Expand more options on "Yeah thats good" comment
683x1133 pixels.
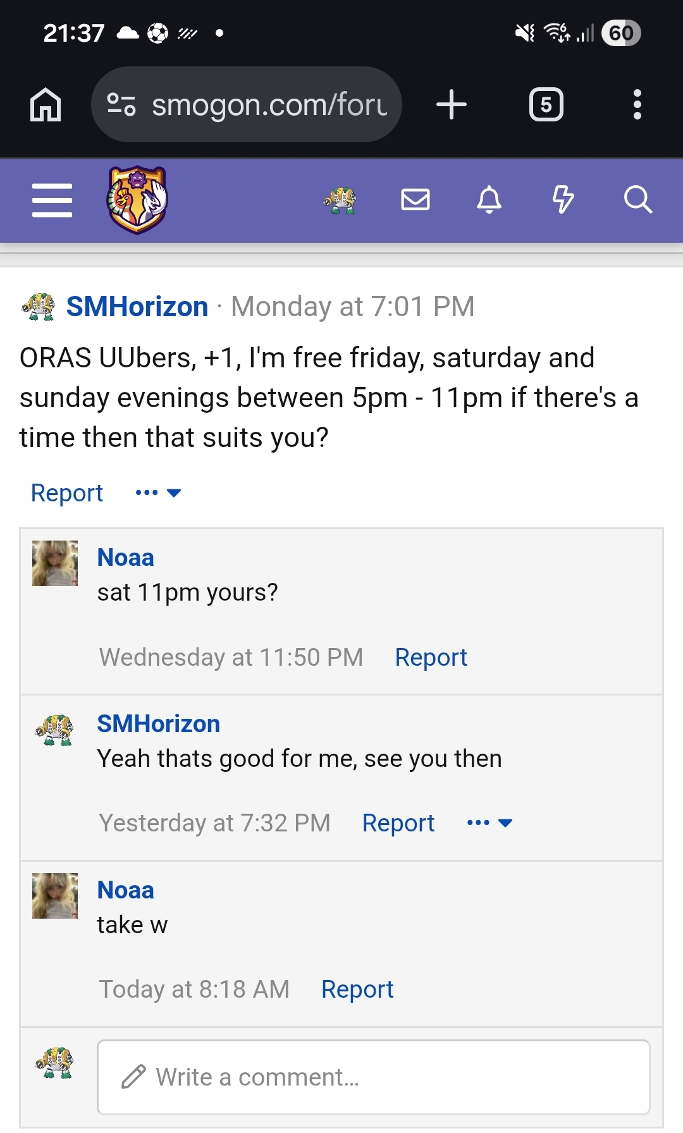pyautogui.click(x=489, y=823)
